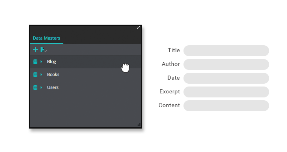Click into the Content input field

(226, 106)
